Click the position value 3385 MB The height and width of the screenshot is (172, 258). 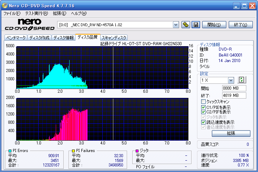[x=241, y=161]
